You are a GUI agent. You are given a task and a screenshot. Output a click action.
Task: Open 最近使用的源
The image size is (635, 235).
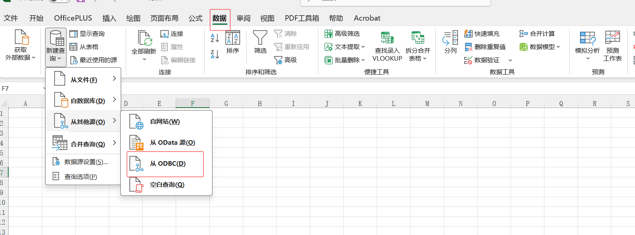(93, 60)
